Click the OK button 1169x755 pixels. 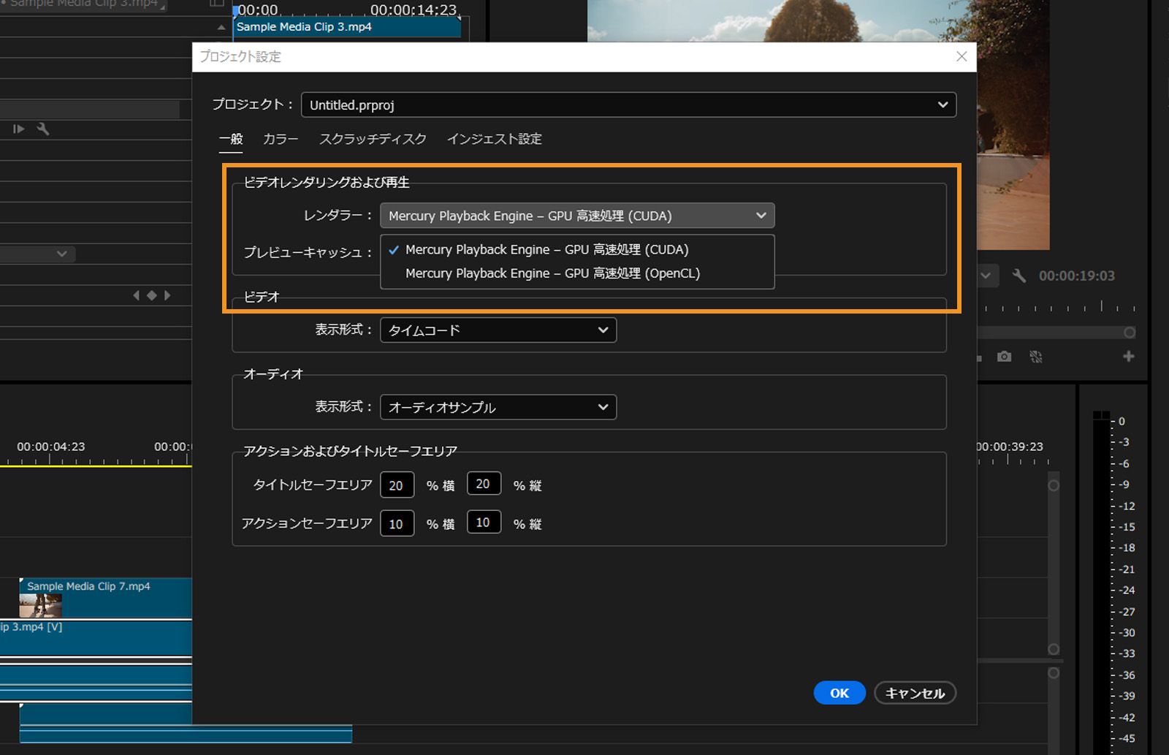[839, 693]
